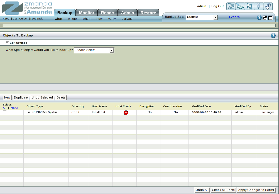The width and height of the screenshot is (279, 194).
Task: Click the Duplicate button
Action: point(21,97)
